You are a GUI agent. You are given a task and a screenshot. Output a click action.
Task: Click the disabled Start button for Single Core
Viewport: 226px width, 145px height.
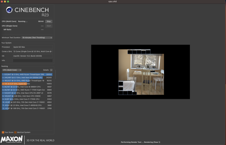coord(49,26)
